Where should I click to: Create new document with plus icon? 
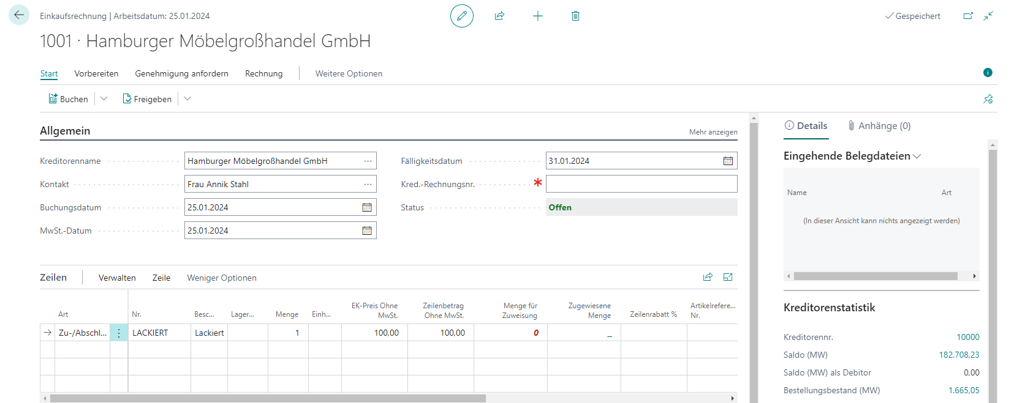[x=537, y=16]
